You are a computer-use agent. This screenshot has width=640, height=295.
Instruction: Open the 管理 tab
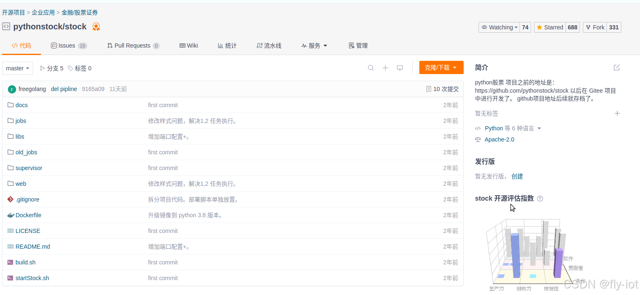coord(358,46)
